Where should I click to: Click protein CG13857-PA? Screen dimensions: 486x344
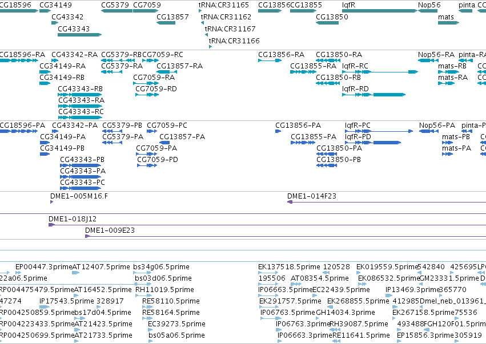coord(164,143)
